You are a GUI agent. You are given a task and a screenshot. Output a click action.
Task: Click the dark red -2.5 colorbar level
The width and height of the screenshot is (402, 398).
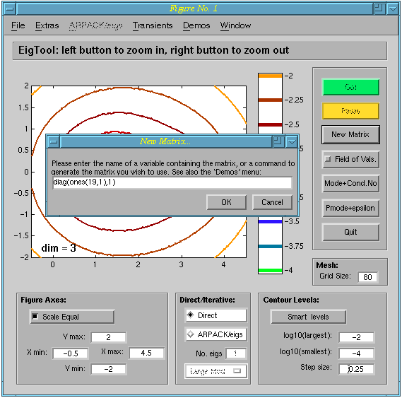(270, 124)
